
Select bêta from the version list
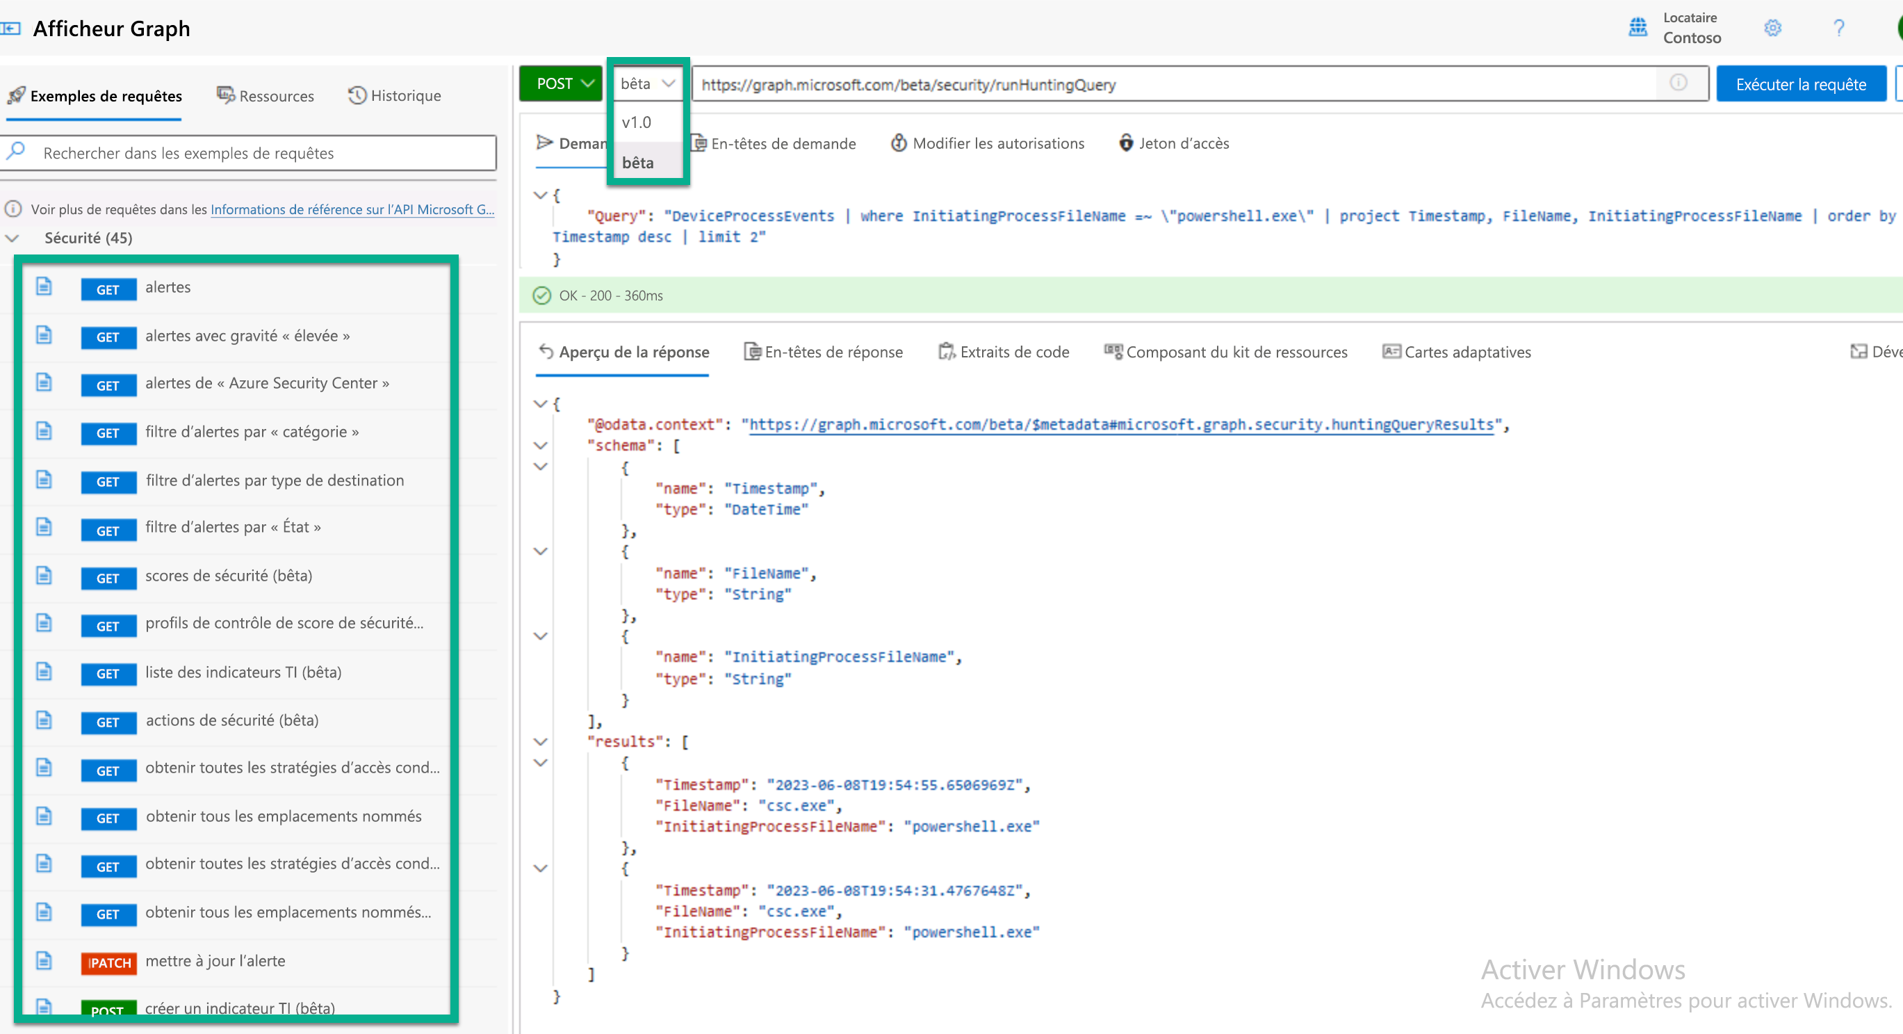647,162
